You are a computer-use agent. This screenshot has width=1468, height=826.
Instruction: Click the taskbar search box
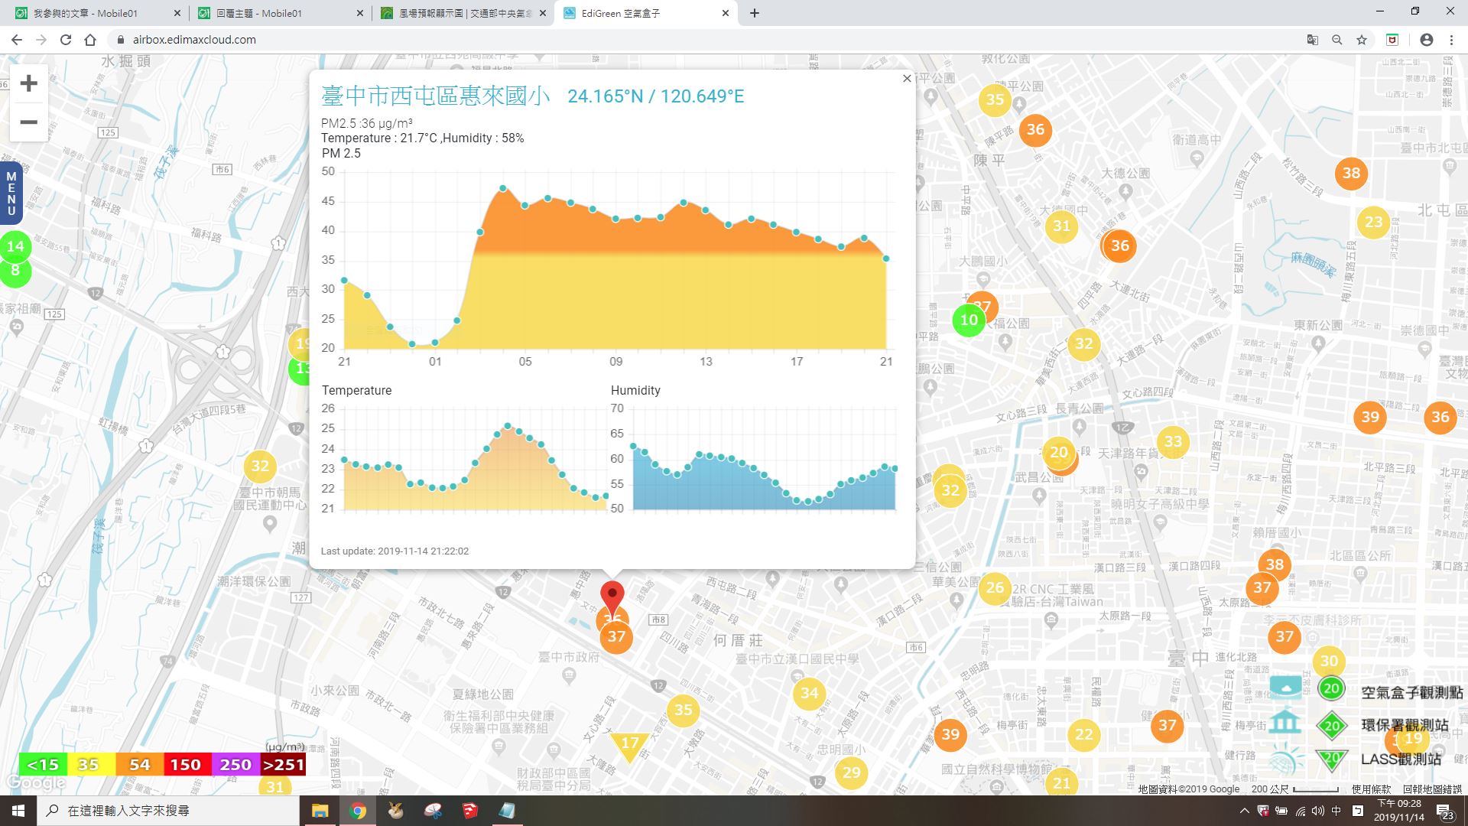(168, 811)
